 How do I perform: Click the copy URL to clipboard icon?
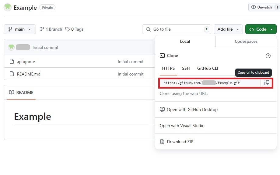pyautogui.click(x=267, y=83)
